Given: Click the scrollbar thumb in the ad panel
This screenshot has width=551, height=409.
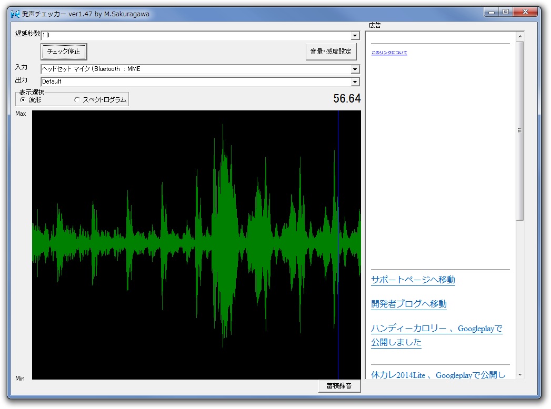Looking at the screenshot, I should pyautogui.click(x=519, y=129).
